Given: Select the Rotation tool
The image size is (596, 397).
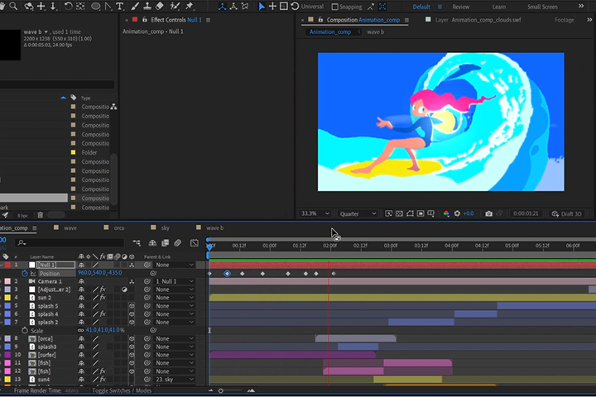Looking at the screenshot, I should tap(68, 6).
